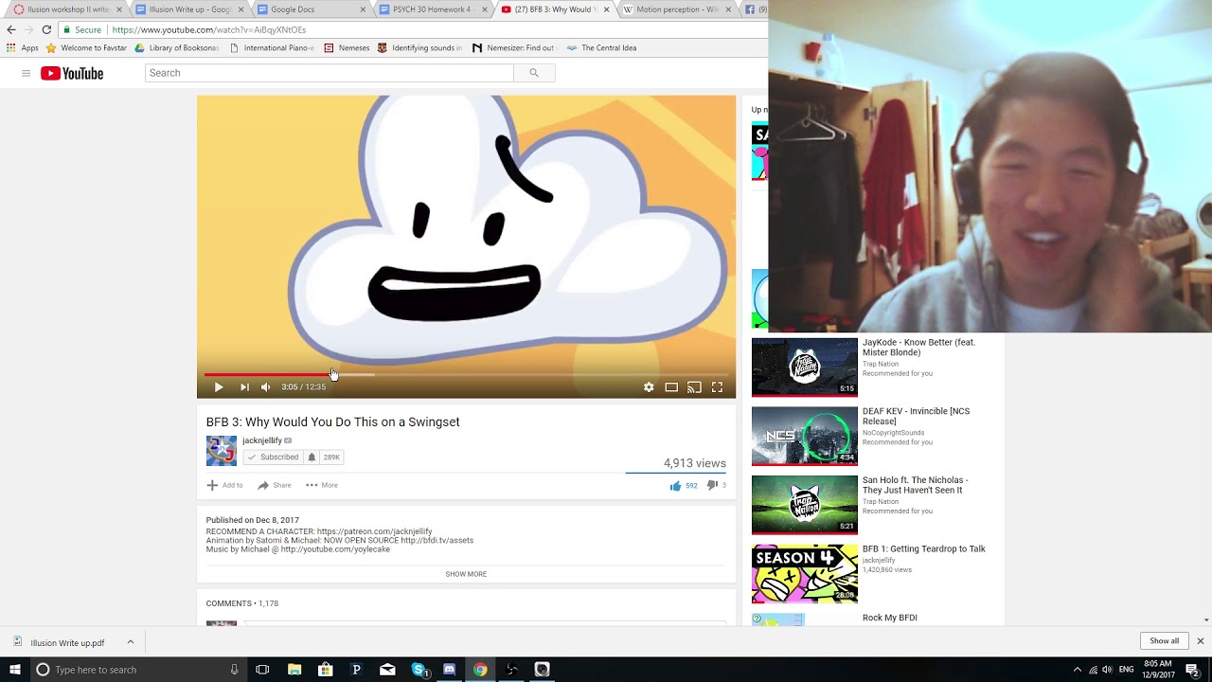The width and height of the screenshot is (1212, 682).
Task: Switch to the Facebook tab
Action: [754, 9]
